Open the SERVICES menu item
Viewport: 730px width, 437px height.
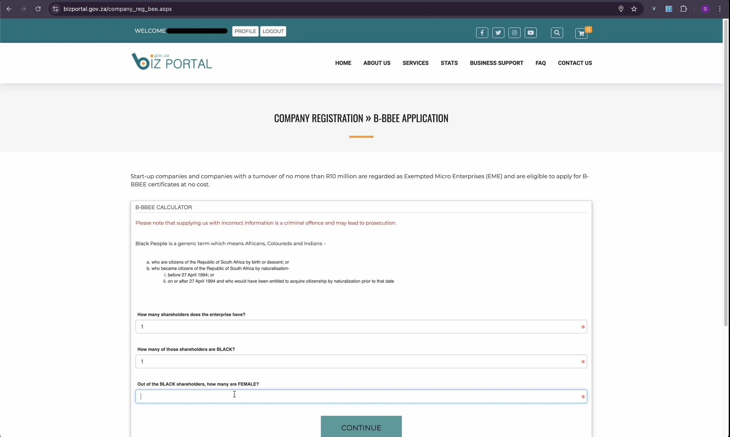click(x=415, y=63)
